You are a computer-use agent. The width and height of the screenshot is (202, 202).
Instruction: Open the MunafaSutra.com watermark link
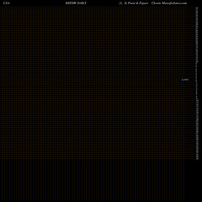tap(174, 3)
